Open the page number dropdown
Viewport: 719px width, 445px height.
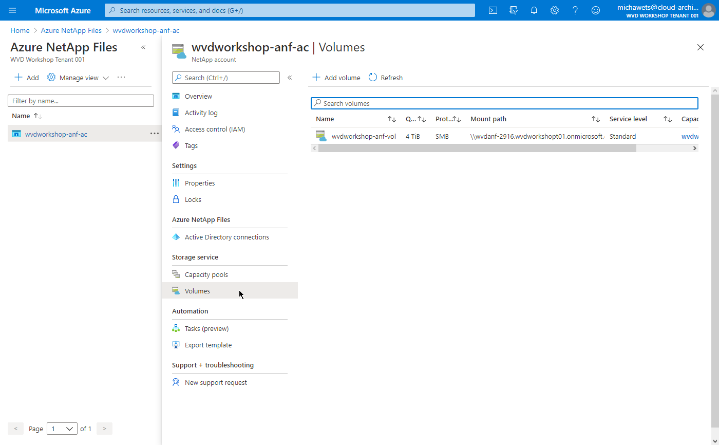point(62,429)
